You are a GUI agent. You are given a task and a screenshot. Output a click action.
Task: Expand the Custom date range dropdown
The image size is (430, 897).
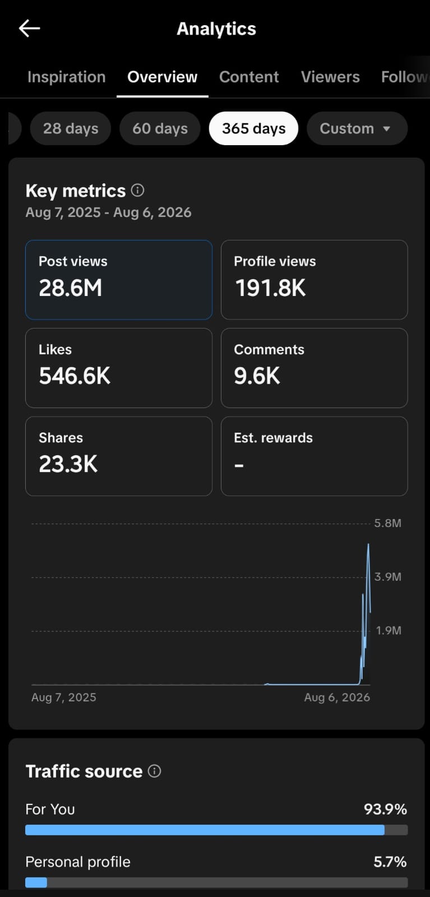pos(357,128)
